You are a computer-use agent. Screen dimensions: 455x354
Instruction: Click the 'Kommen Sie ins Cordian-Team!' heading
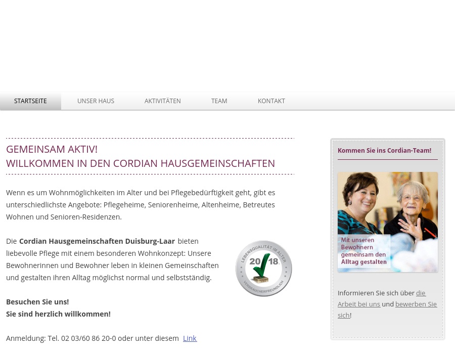tap(384, 150)
